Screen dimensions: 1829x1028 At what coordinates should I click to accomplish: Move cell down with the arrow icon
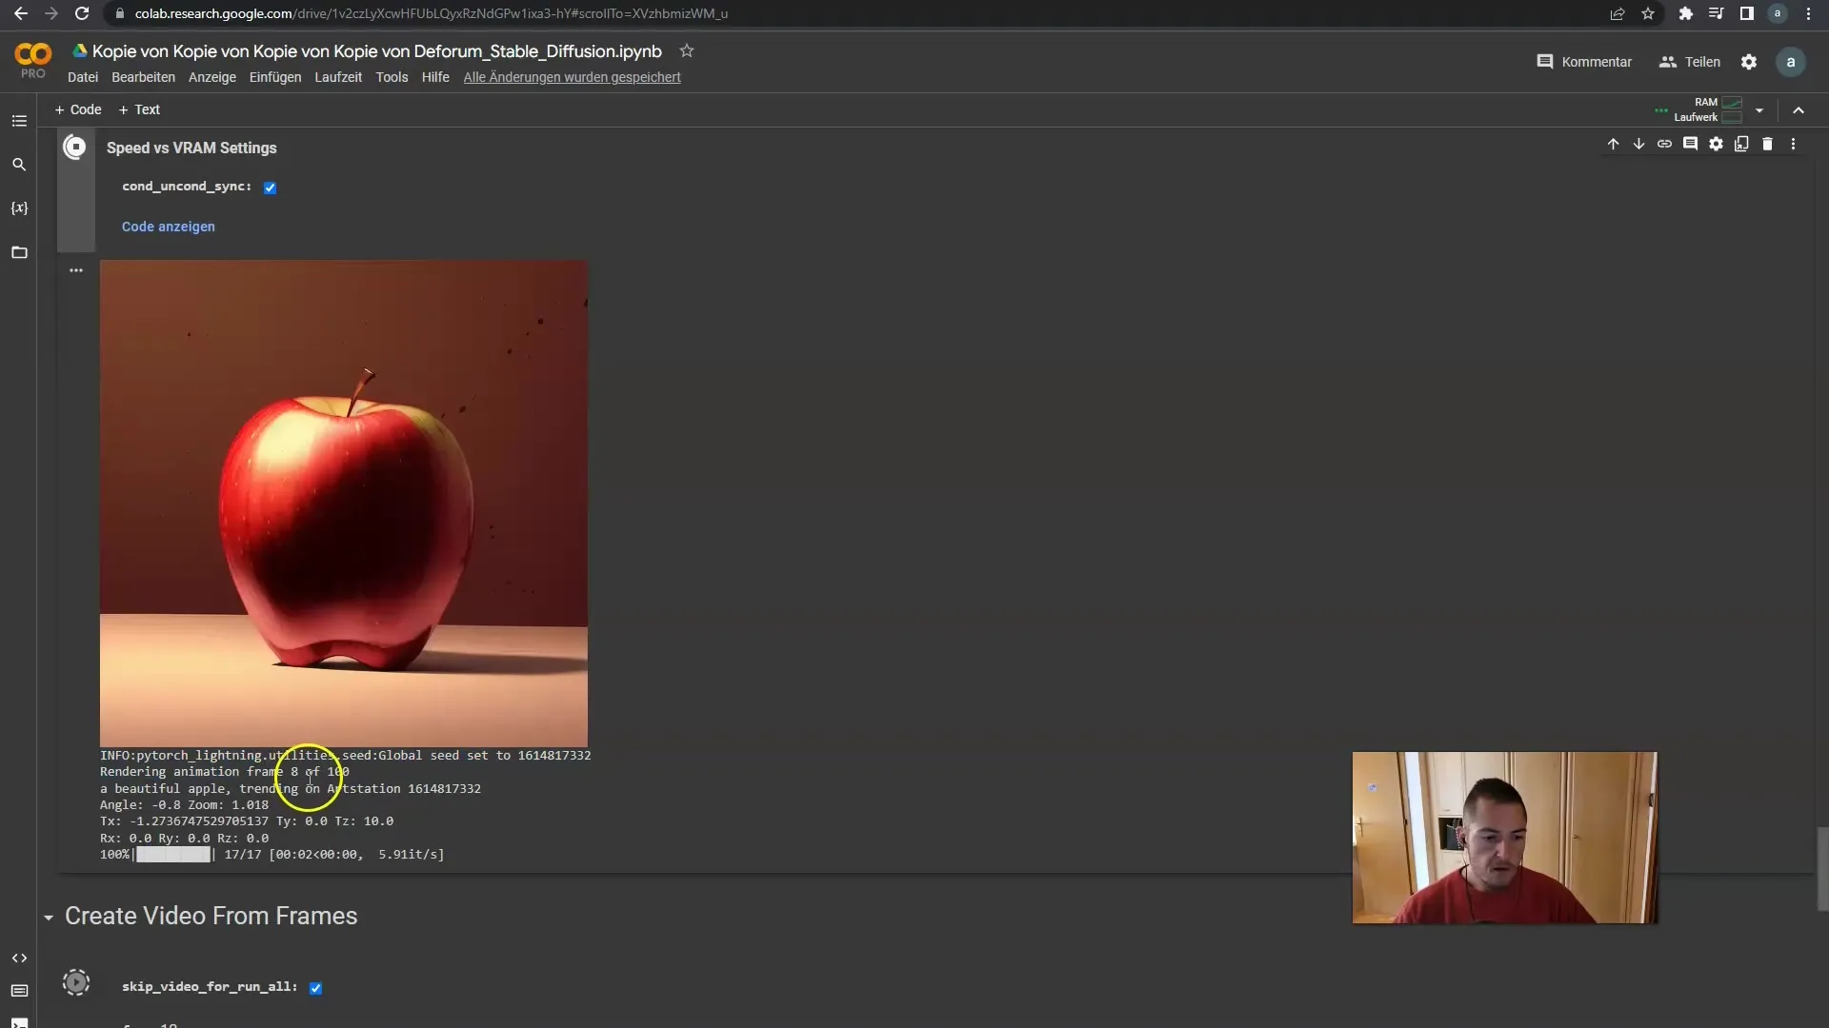[1638, 144]
